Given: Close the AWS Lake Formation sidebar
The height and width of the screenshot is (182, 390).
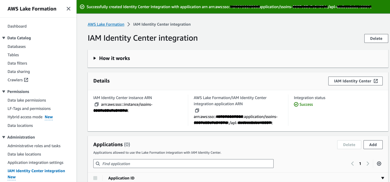Looking at the screenshot, I should pos(68,9).
